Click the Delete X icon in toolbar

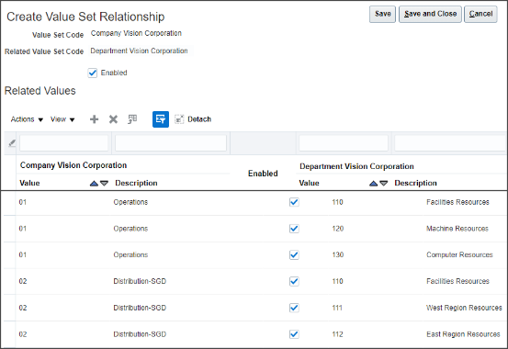pyautogui.click(x=113, y=119)
